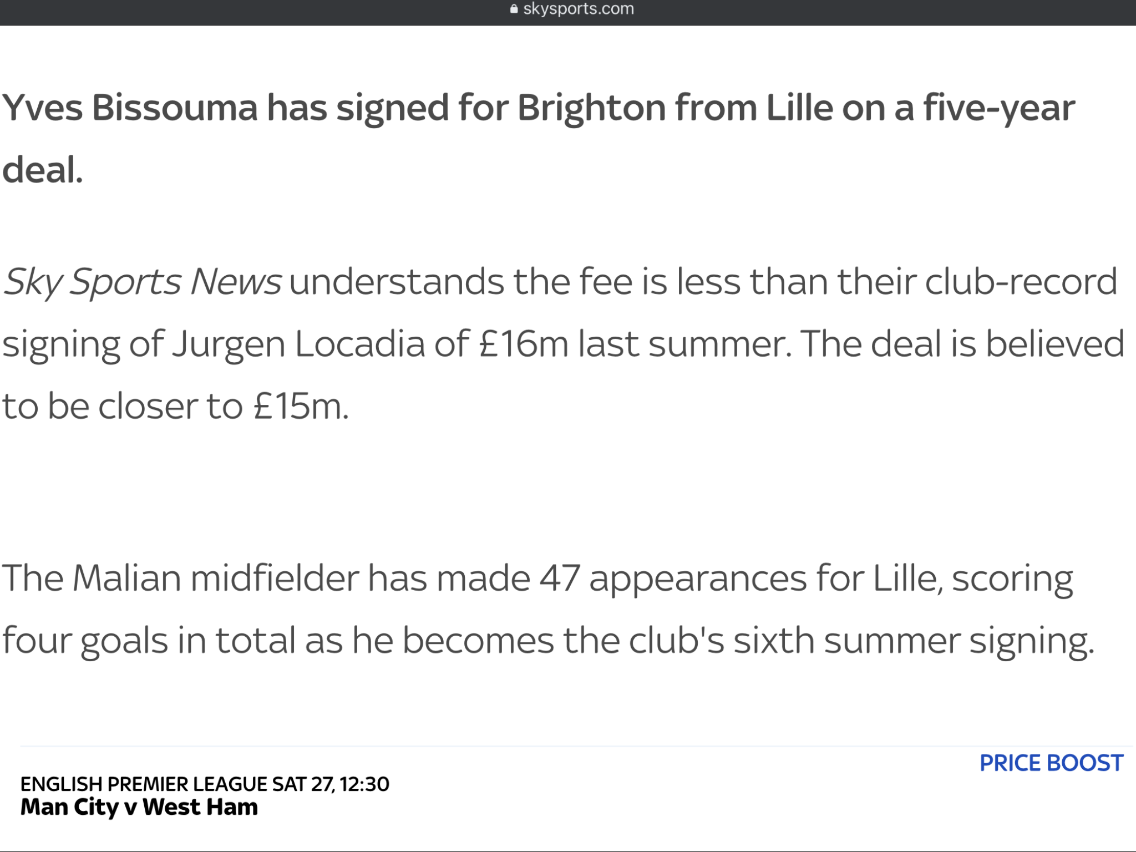Click the 12:30 kickoff time
1136x852 pixels.
(x=364, y=784)
